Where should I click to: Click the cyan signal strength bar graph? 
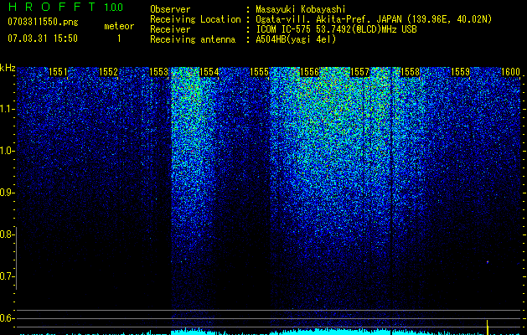tap(270, 332)
